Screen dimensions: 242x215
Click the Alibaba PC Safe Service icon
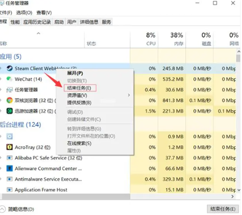[9, 158]
